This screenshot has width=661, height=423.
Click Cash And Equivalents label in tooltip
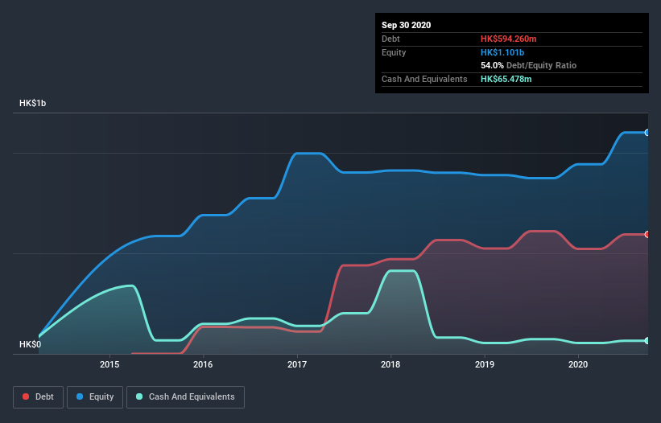(424, 79)
